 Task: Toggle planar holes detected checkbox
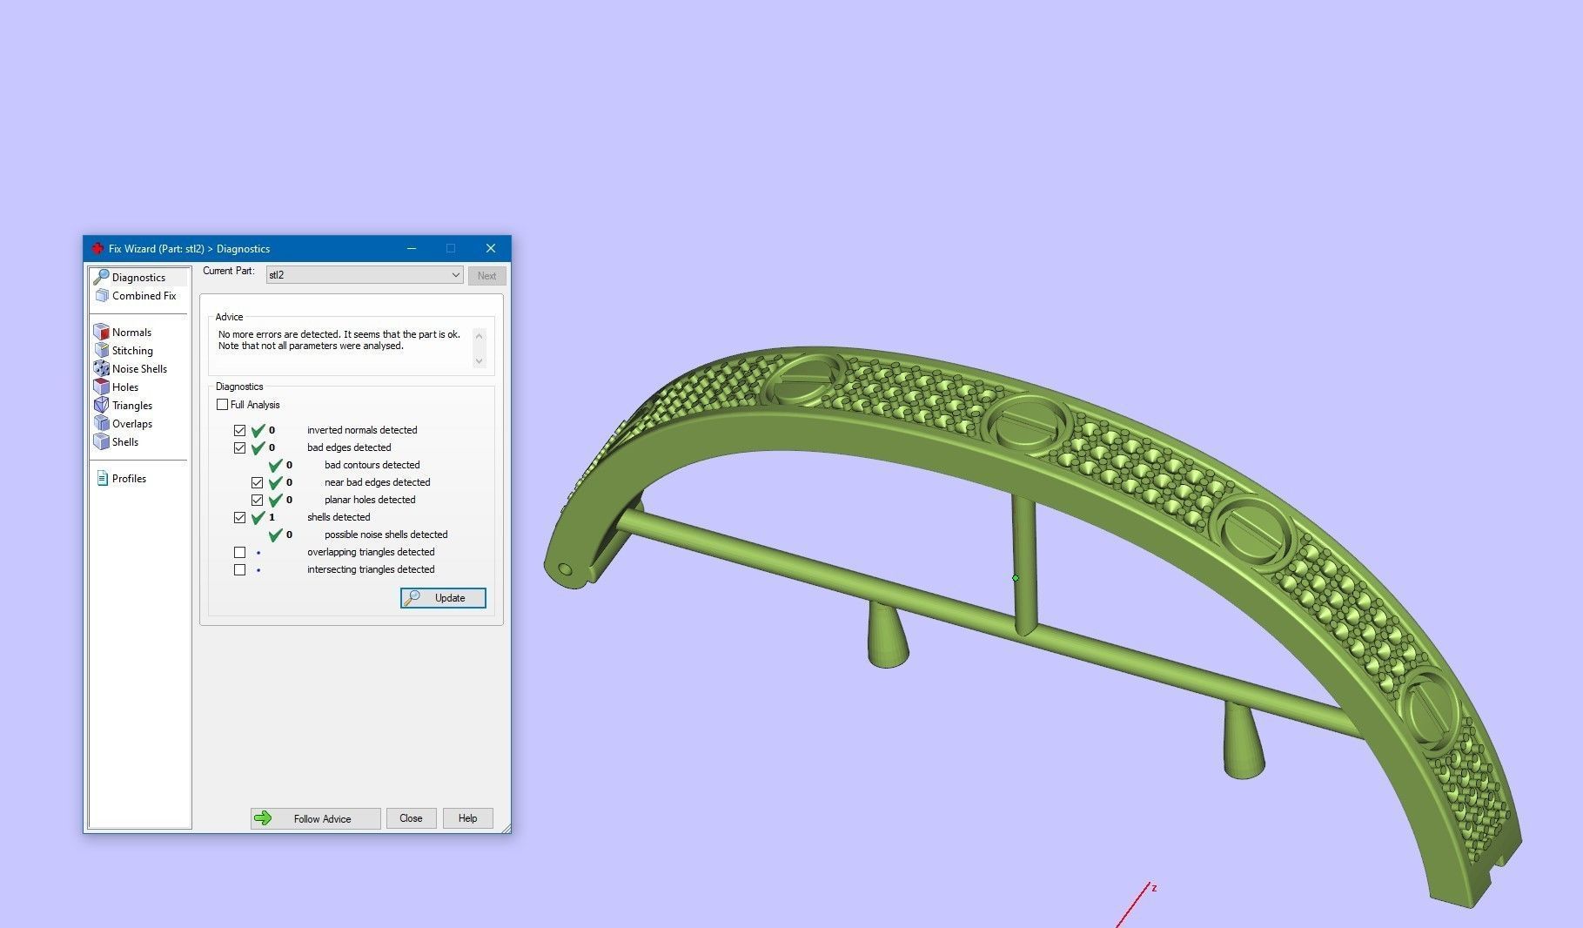(x=257, y=500)
